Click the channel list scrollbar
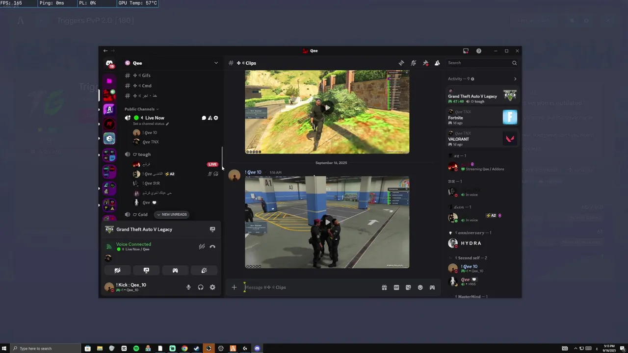 pos(222,157)
